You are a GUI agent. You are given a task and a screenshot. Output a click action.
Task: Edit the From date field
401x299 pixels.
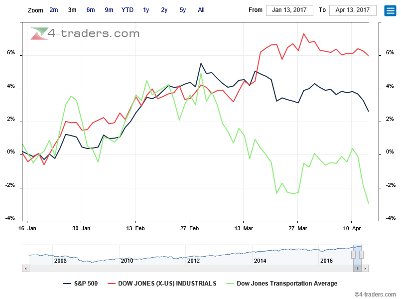289,10
